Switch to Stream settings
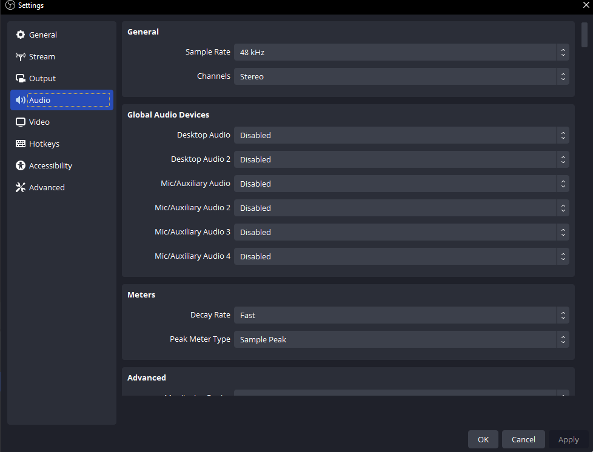 point(62,57)
